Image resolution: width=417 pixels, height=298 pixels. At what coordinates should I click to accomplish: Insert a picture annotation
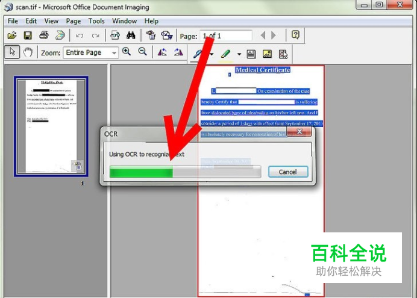[x=267, y=54]
